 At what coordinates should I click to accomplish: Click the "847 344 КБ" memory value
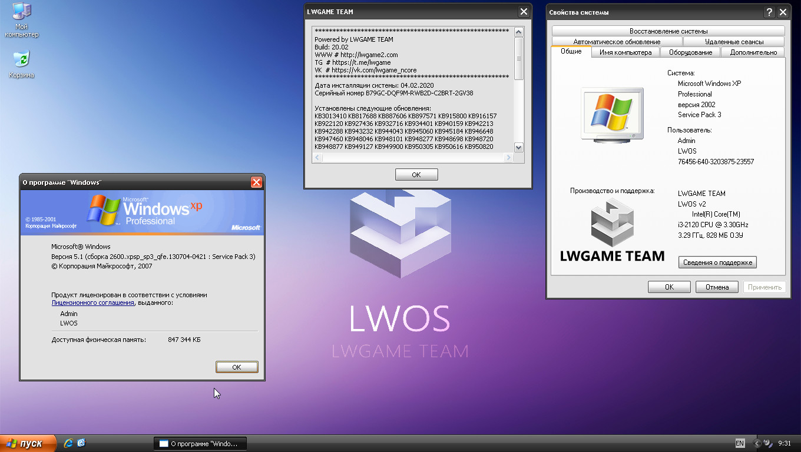[184, 340]
